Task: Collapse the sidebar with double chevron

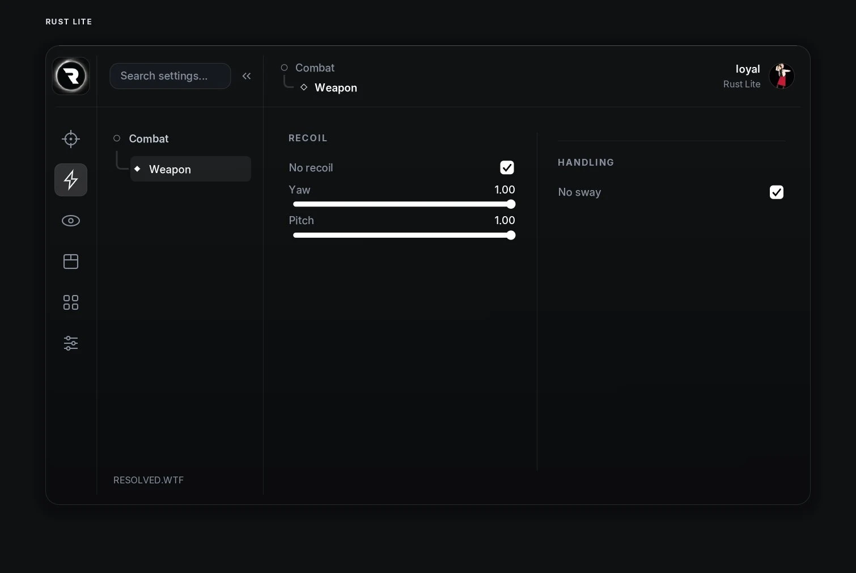Action: point(247,76)
